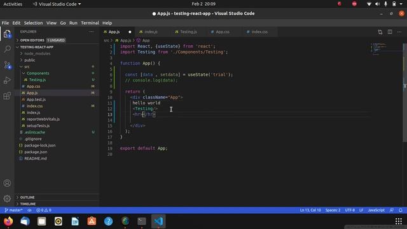Image resolution: width=407 pixels, height=229 pixels.
Task: Expand the public folder
Action: pos(30,60)
